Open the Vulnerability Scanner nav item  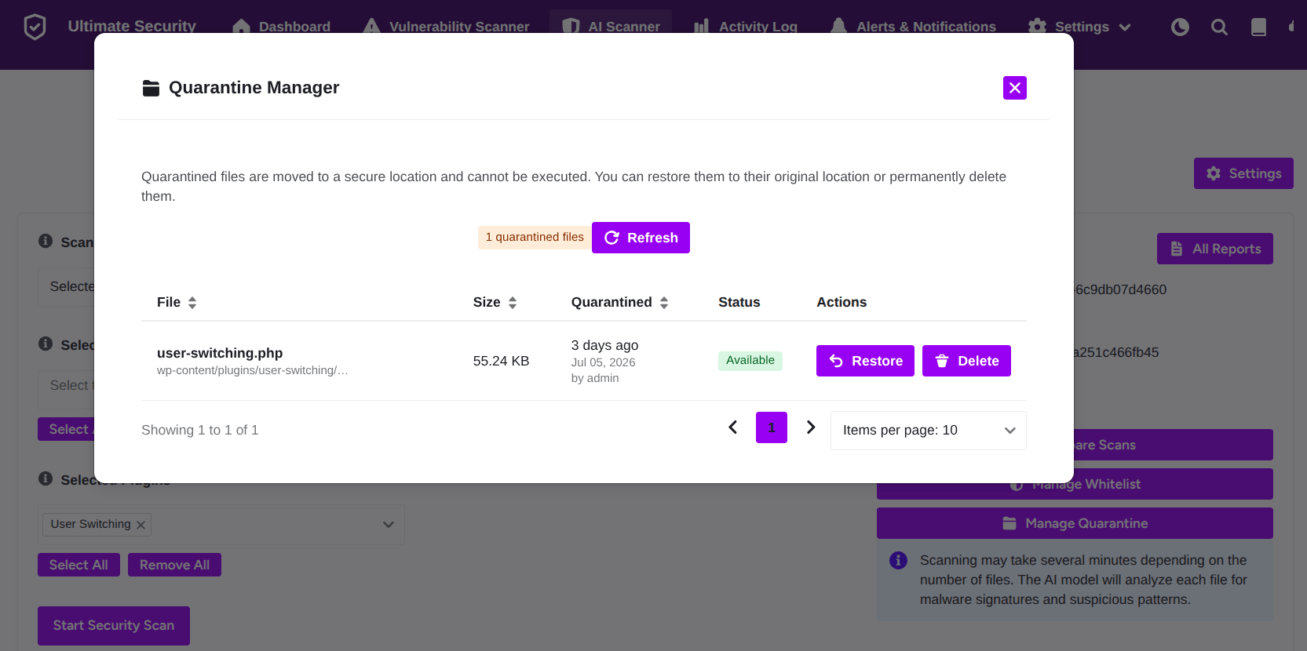(446, 27)
